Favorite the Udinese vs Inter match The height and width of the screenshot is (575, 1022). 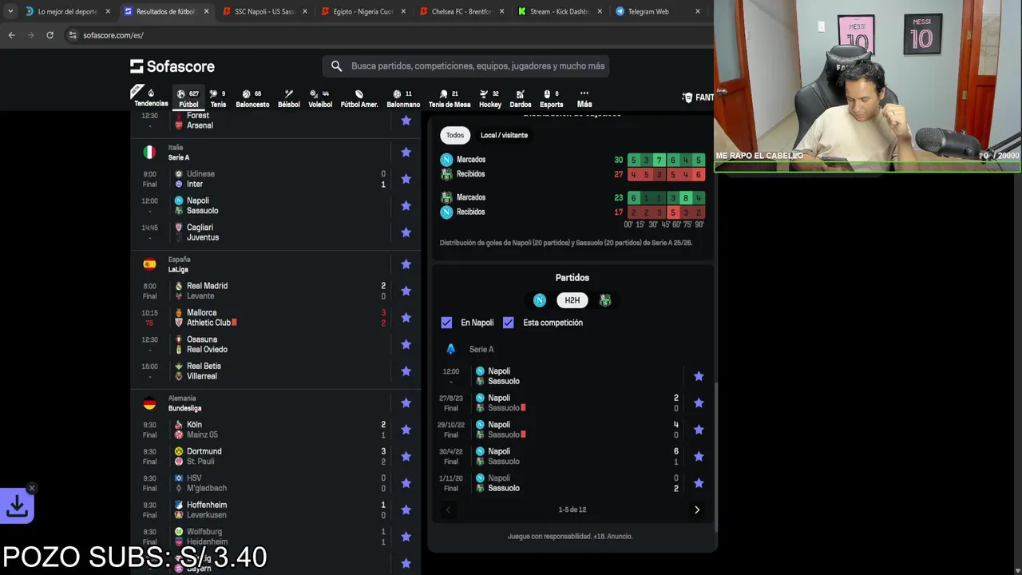[406, 179]
